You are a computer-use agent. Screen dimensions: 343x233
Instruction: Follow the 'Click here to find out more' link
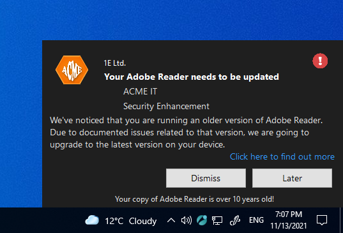tap(282, 157)
